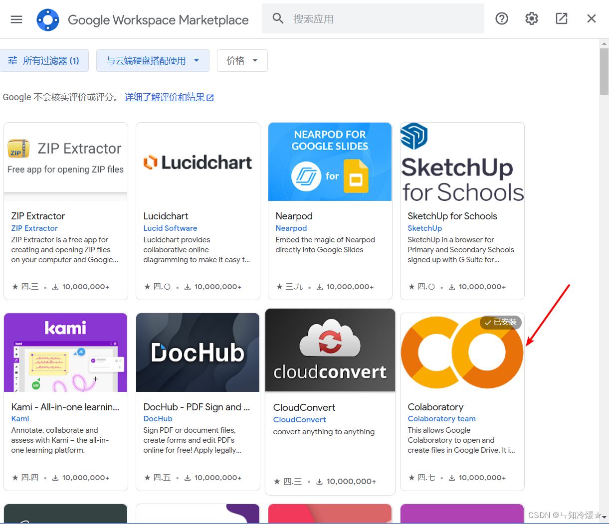Open Lucid Software developer link

tap(170, 228)
